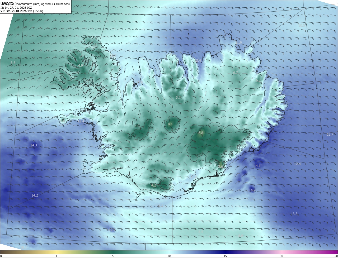This screenshot has width=338, height=258.
Task: Click the title text 'UWC/IG: Úrkomumætti (mm)'
Action: [21, 4]
